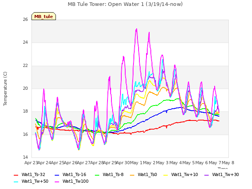
Task: Select the Wat1_Tw100 legend label
Action: pyautogui.click(x=75, y=182)
